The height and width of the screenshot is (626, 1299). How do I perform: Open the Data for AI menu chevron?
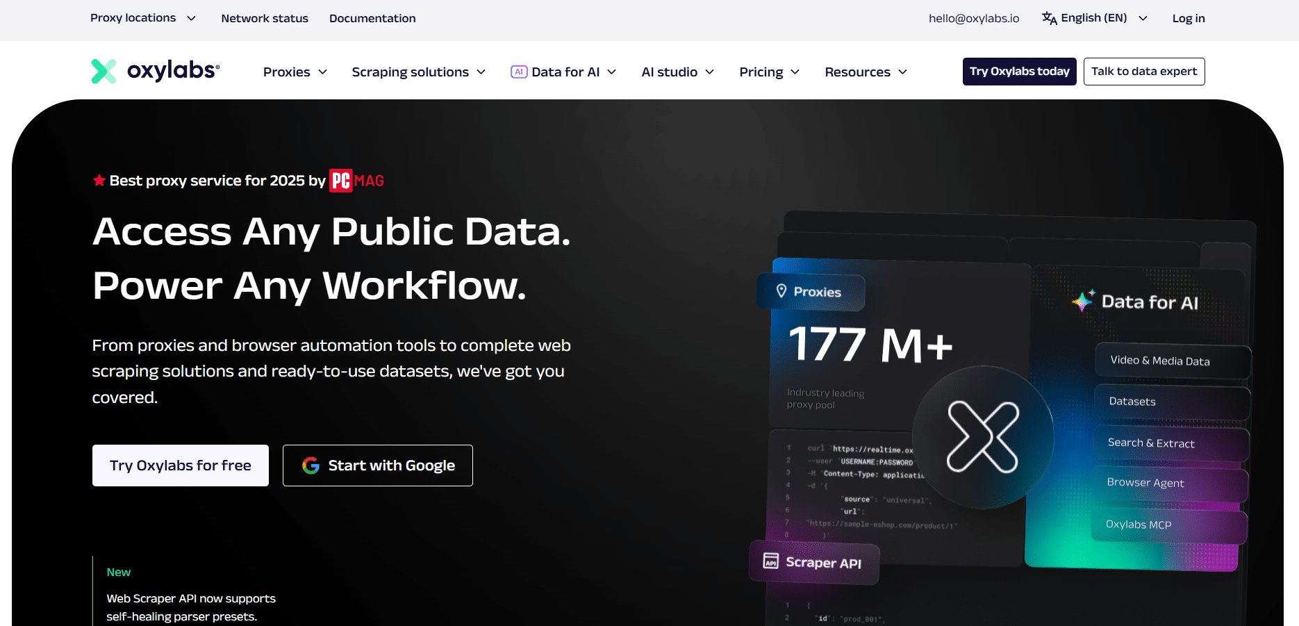point(612,72)
